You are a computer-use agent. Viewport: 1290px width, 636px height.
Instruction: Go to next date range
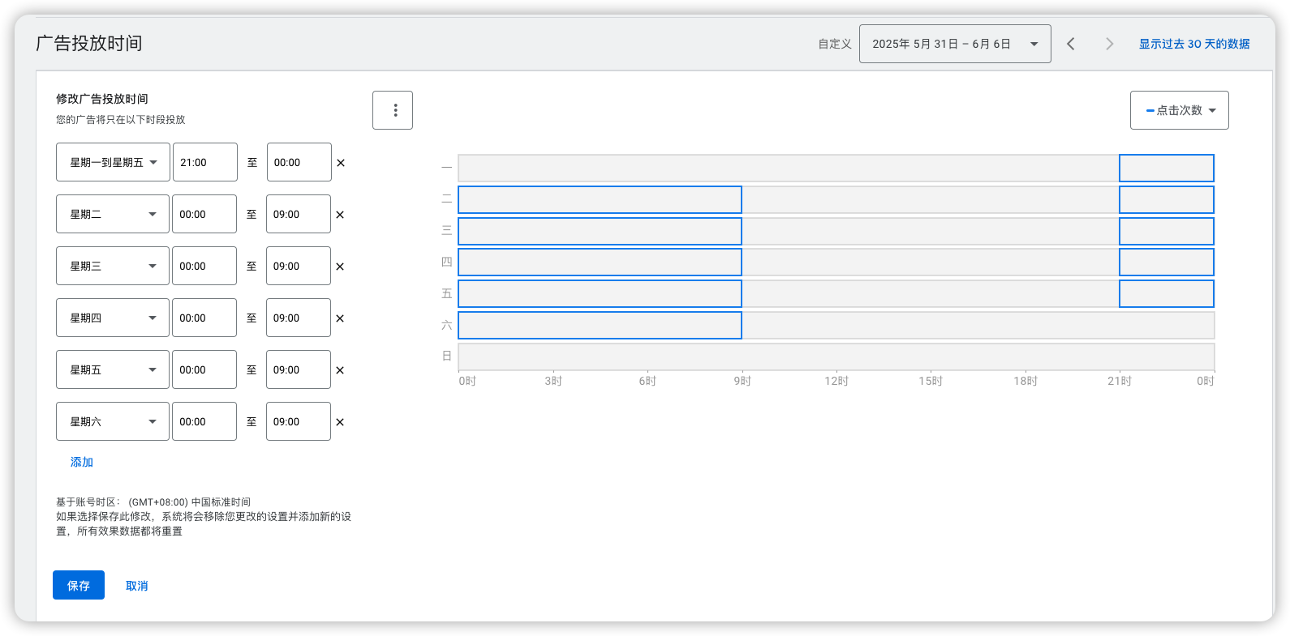[1109, 44]
